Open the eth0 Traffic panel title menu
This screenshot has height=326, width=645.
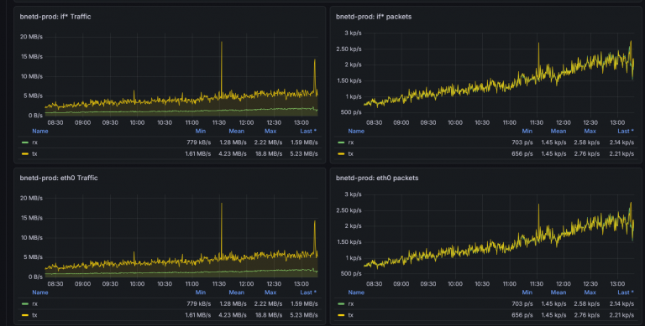pos(59,179)
